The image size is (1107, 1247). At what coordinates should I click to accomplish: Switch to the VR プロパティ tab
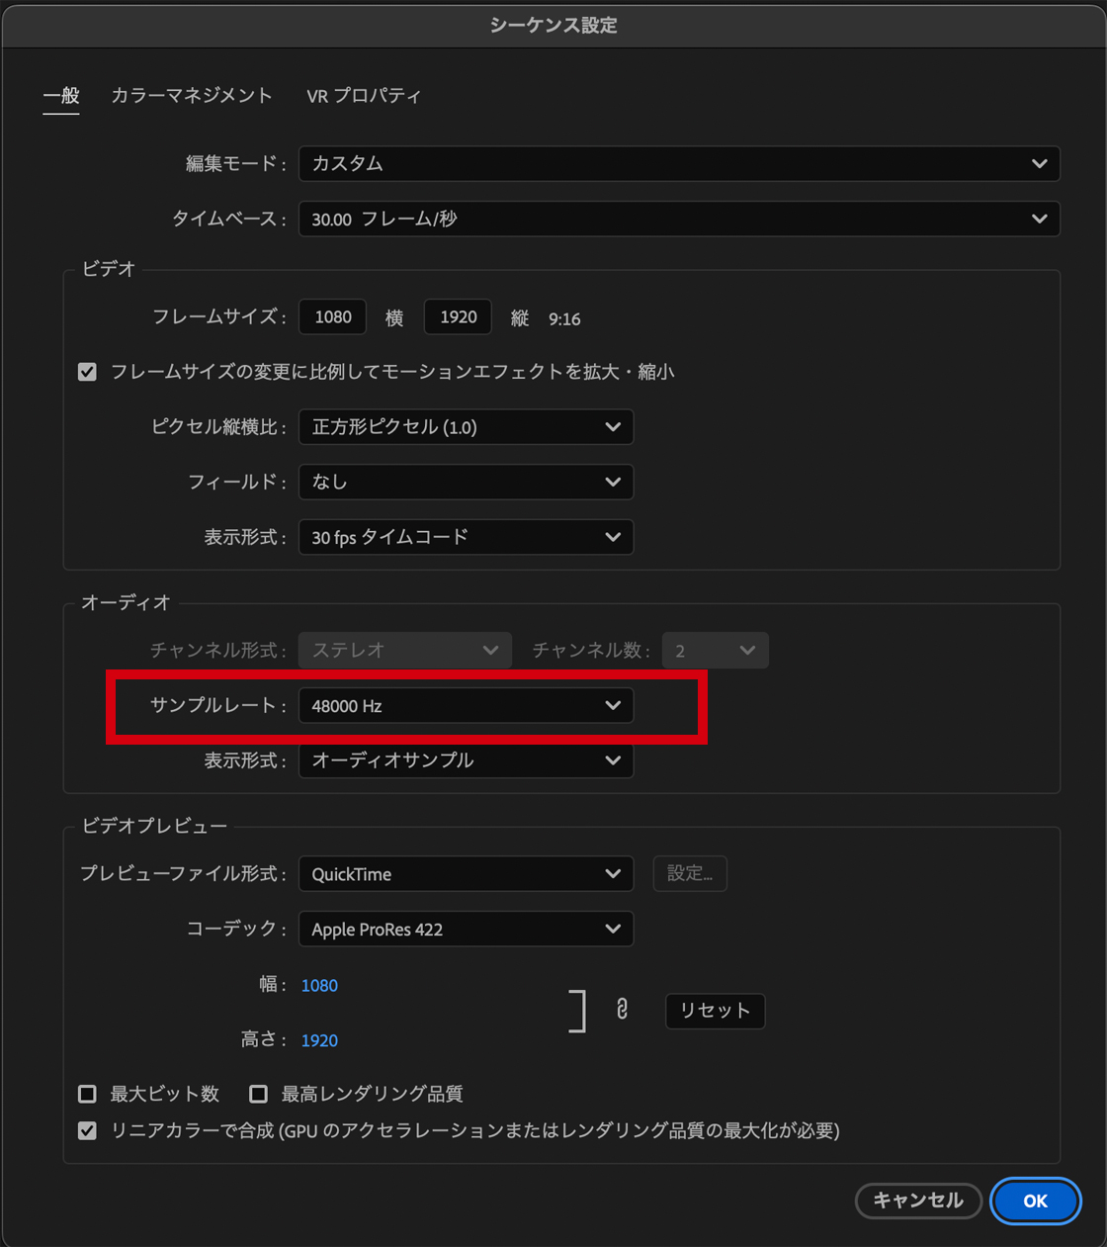364,96
